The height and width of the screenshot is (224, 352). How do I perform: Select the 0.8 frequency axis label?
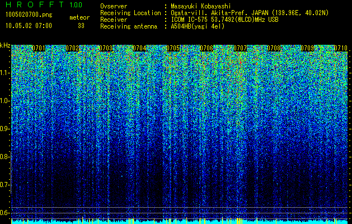pos(4,157)
